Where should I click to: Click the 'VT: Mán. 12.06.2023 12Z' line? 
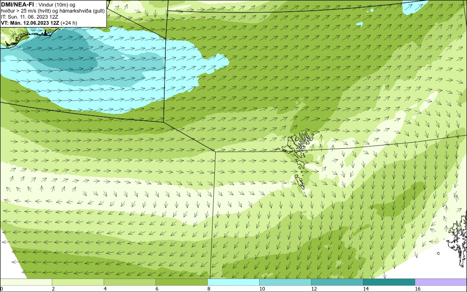[x=30, y=22]
